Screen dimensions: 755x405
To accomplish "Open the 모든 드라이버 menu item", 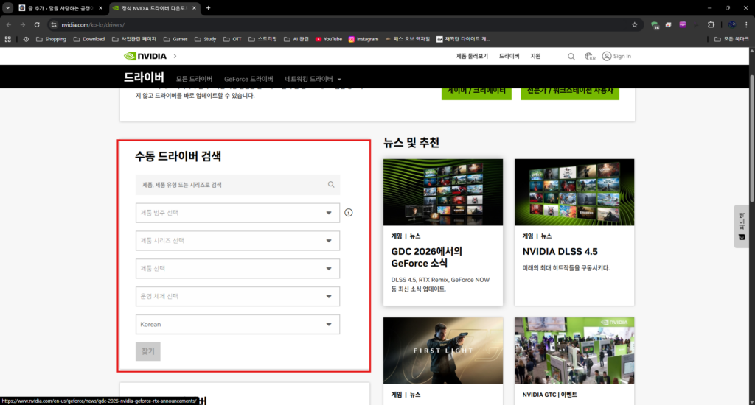I will (194, 79).
